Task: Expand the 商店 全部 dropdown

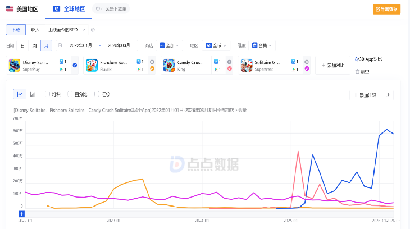Action: (x=170, y=45)
